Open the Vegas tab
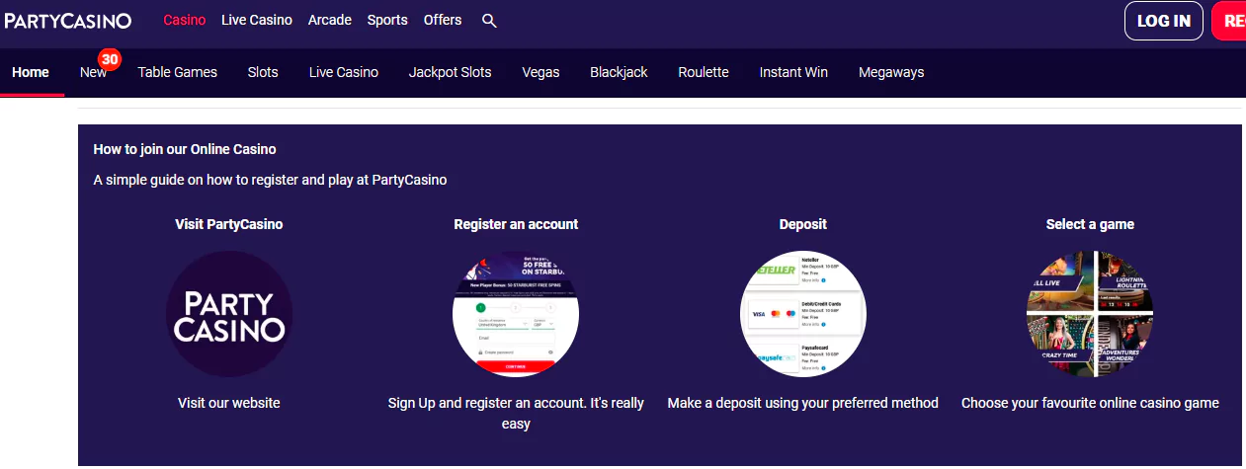This screenshot has width=1246, height=469. click(540, 72)
